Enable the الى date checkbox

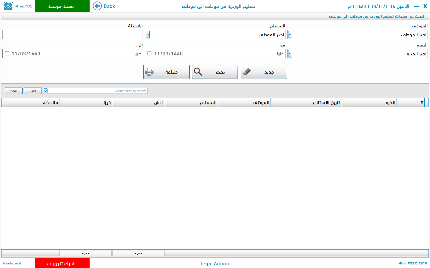(x=7, y=54)
